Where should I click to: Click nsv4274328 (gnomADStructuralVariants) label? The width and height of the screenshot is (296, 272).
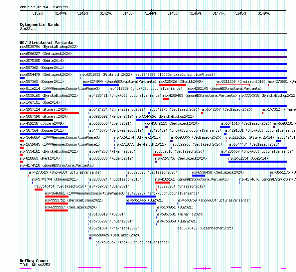pyautogui.click(x=57, y=165)
